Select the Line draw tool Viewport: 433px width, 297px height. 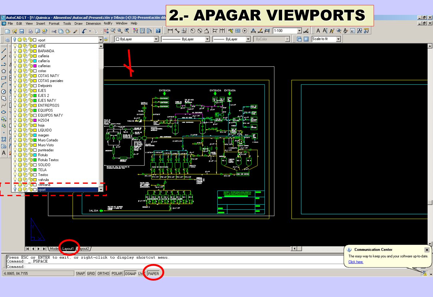click(4, 51)
